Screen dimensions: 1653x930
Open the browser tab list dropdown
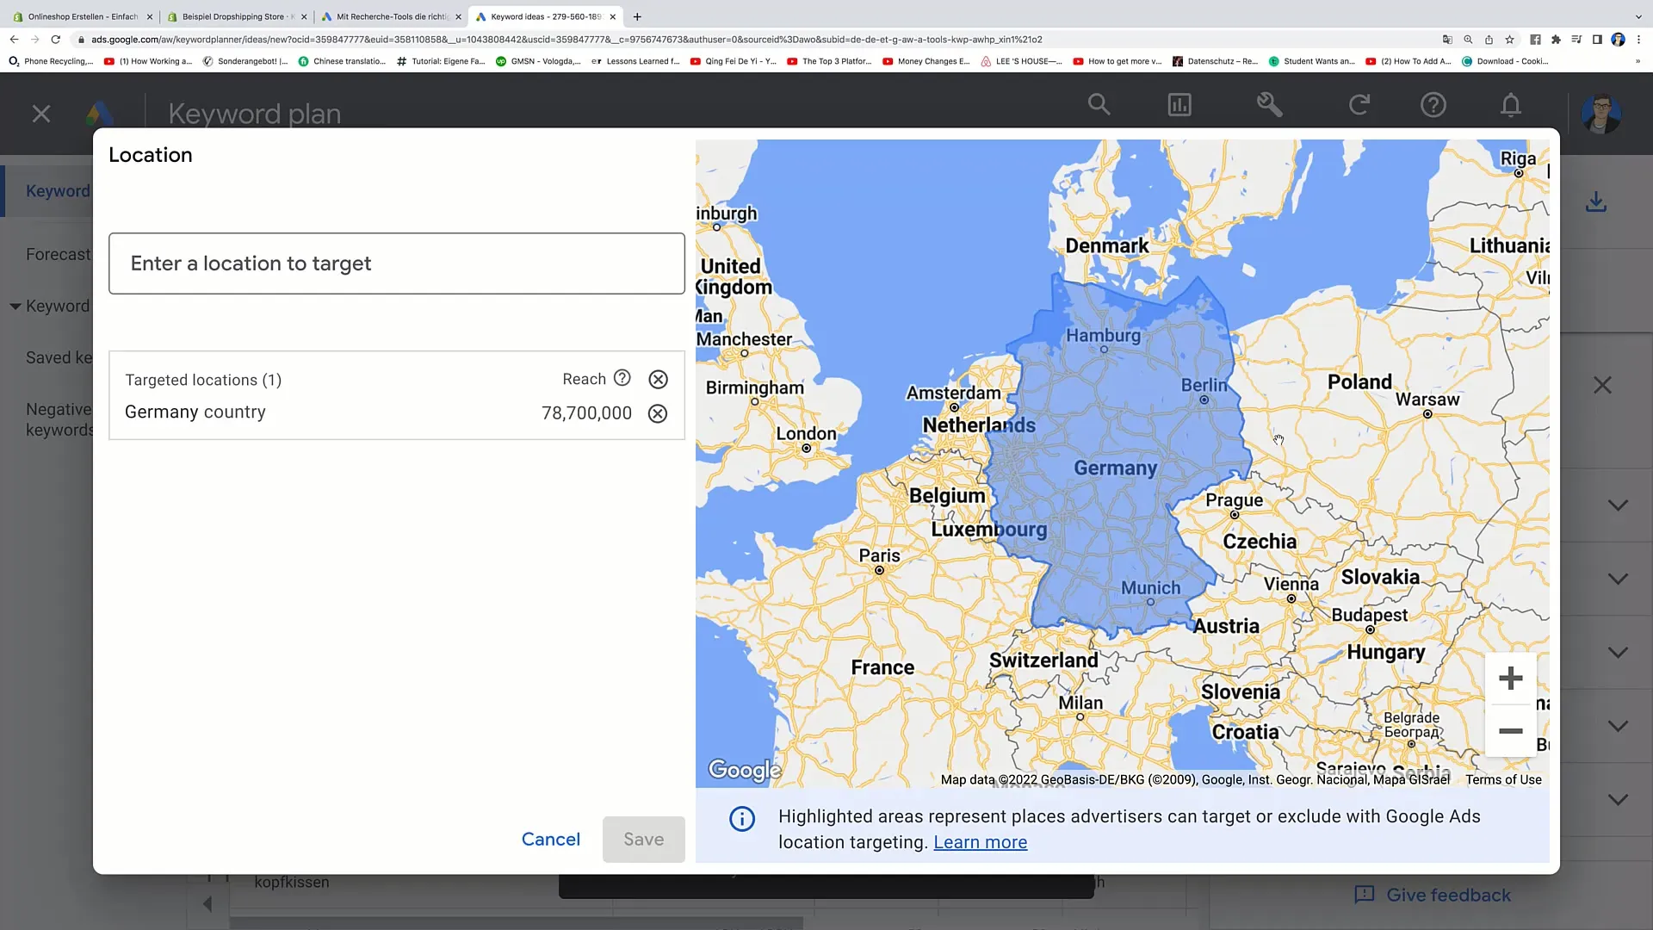click(x=1638, y=16)
